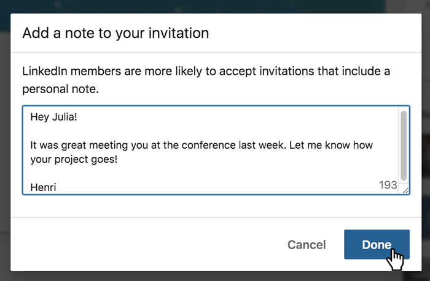Click the blank line above "Henri"
Image resolution: width=430 pixels, height=281 pixels.
click(123, 173)
